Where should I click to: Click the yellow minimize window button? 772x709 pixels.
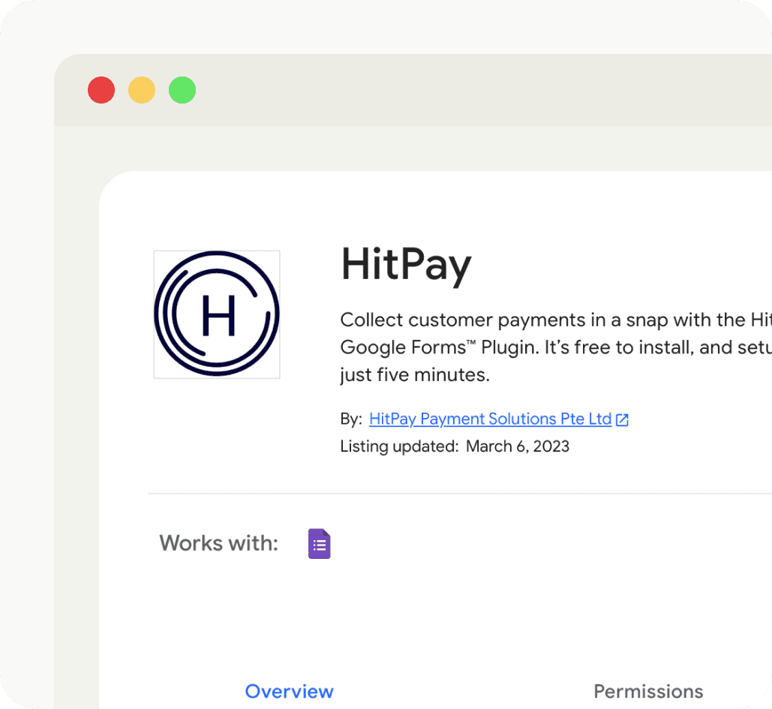(x=142, y=89)
